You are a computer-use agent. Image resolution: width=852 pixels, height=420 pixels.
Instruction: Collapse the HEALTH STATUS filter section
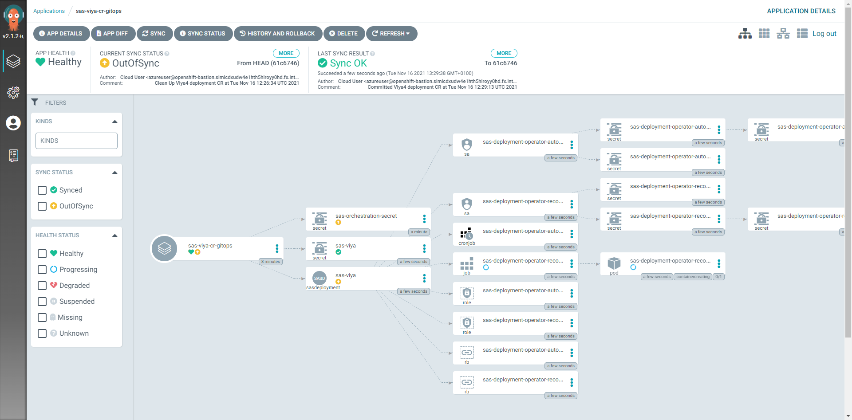tap(114, 235)
